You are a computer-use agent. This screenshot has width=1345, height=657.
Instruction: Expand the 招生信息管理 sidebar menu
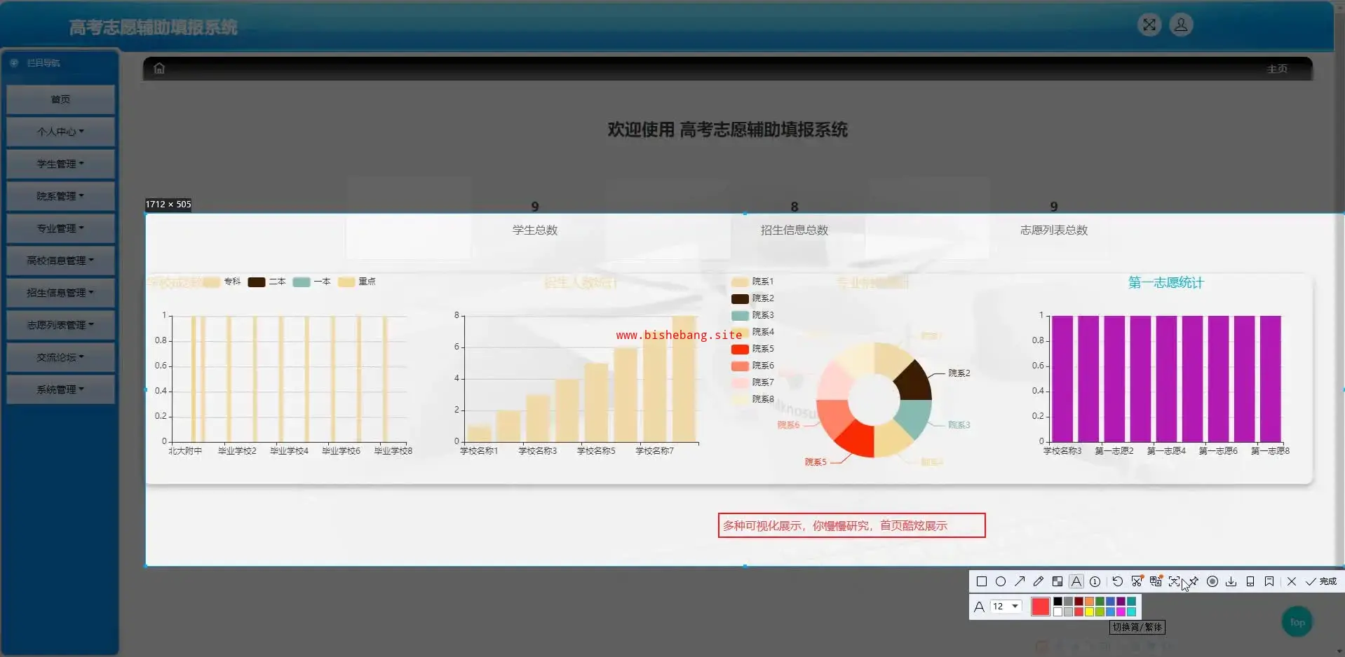click(x=60, y=293)
